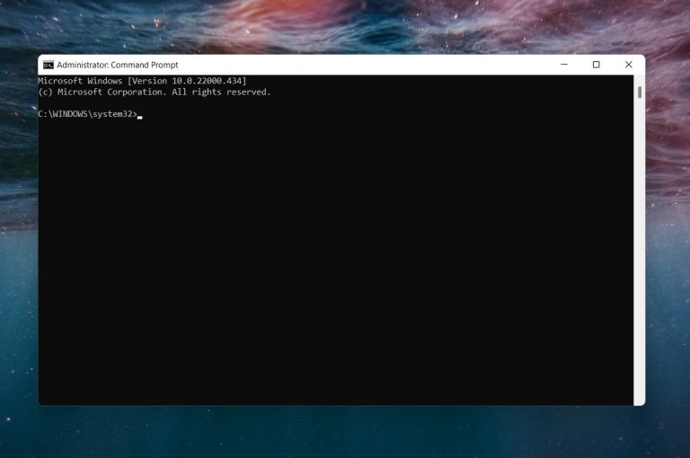Click the vertical scrollbar thumb
This screenshot has height=458, width=690.
[640, 91]
